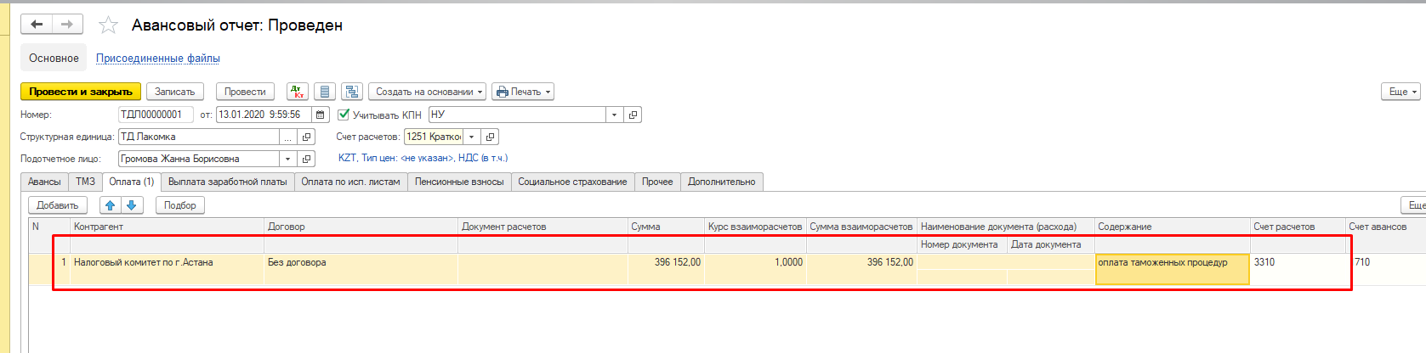The image size is (1426, 353).
Task: Open the Счет расчетов account record
Action: [490, 137]
